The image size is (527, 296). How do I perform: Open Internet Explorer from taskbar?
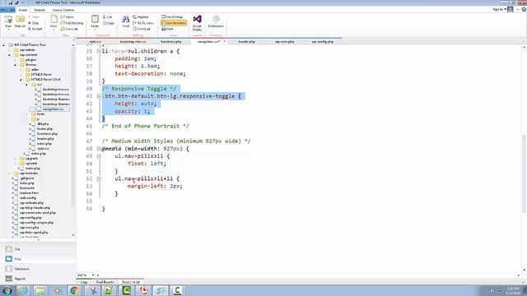pos(23,290)
